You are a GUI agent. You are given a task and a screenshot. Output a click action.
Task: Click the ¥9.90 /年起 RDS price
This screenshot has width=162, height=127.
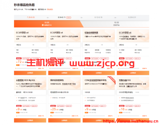21,109
